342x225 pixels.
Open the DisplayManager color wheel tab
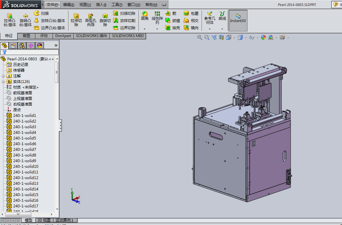(x=40, y=46)
